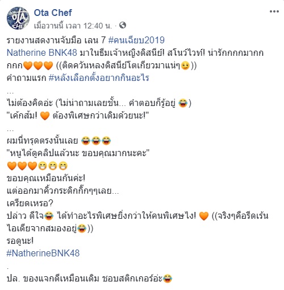Click the laughing emoji after ไอเดียจากสมองอยู่

pyautogui.click(x=82, y=228)
